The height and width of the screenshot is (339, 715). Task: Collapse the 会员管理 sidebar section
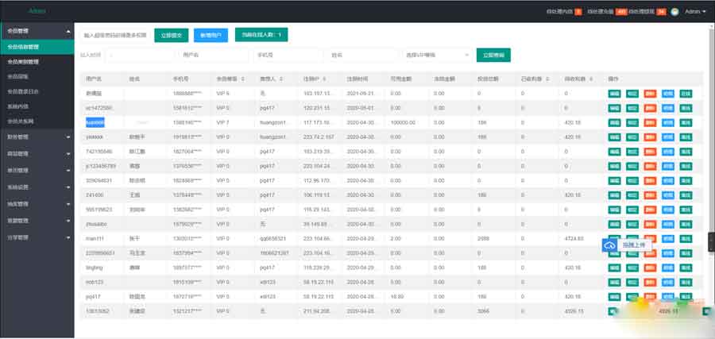(37, 31)
